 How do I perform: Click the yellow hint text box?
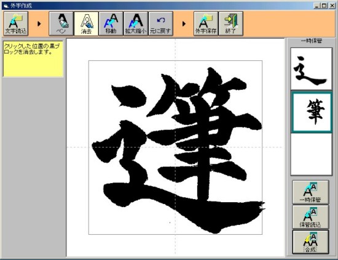click(33, 58)
